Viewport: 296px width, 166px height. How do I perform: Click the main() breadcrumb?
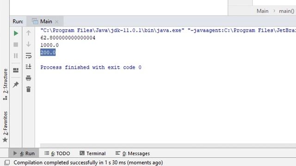tap(287, 11)
